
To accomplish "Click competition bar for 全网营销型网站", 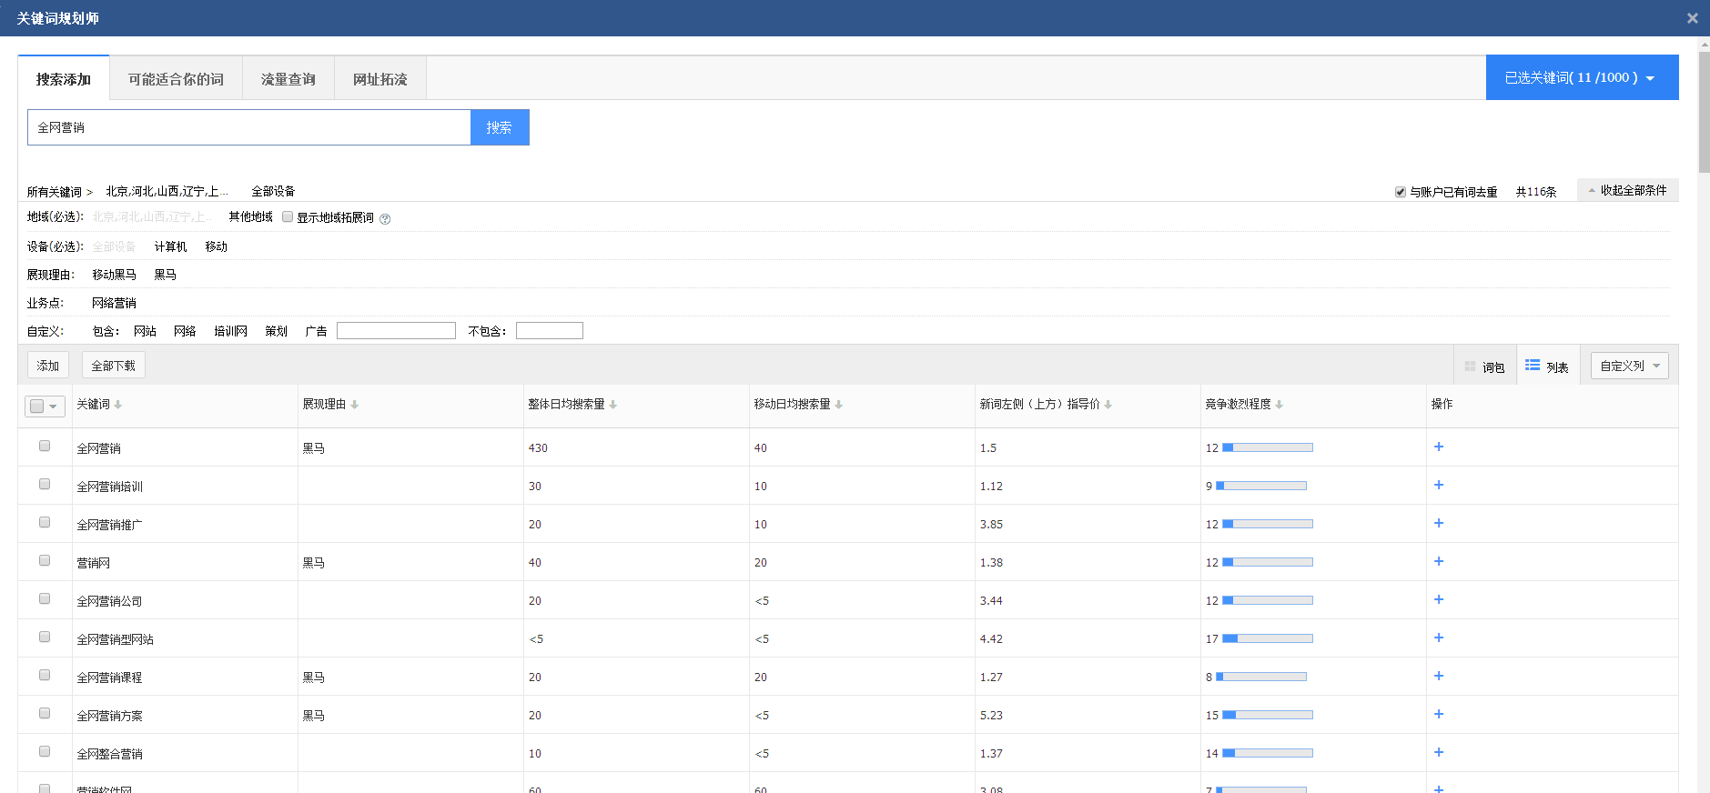I will tap(1268, 638).
